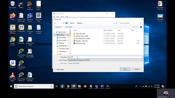Open Dropbox desktop icon
This screenshot has height=98, width=175.
[x=13, y=64]
